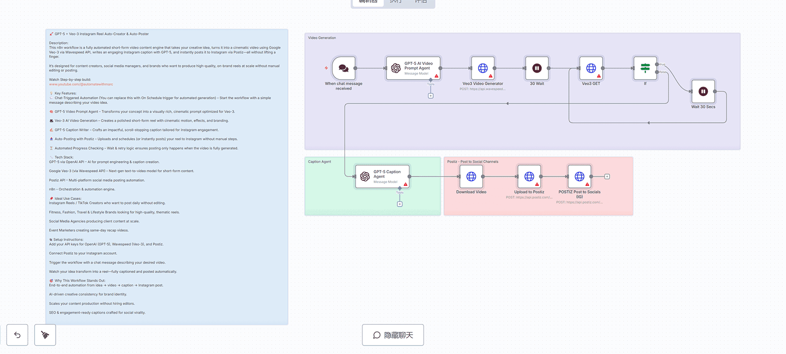Open the Upload to Postiz node

coord(529,177)
